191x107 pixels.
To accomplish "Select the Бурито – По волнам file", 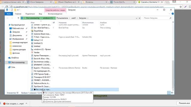I will (42, 68).
